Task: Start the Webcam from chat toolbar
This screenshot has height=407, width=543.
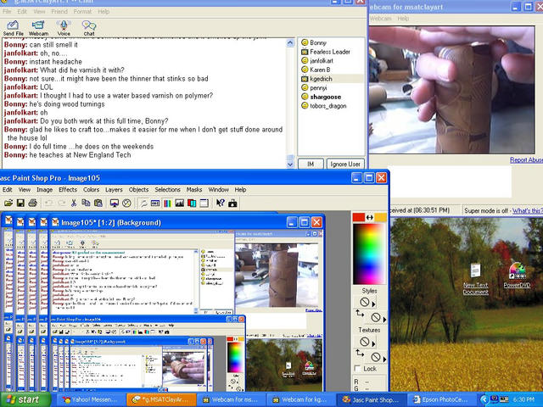Action: pos(38,28)
